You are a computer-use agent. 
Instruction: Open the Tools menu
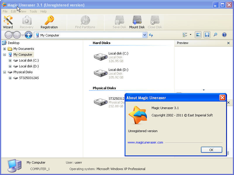point(33,11)
